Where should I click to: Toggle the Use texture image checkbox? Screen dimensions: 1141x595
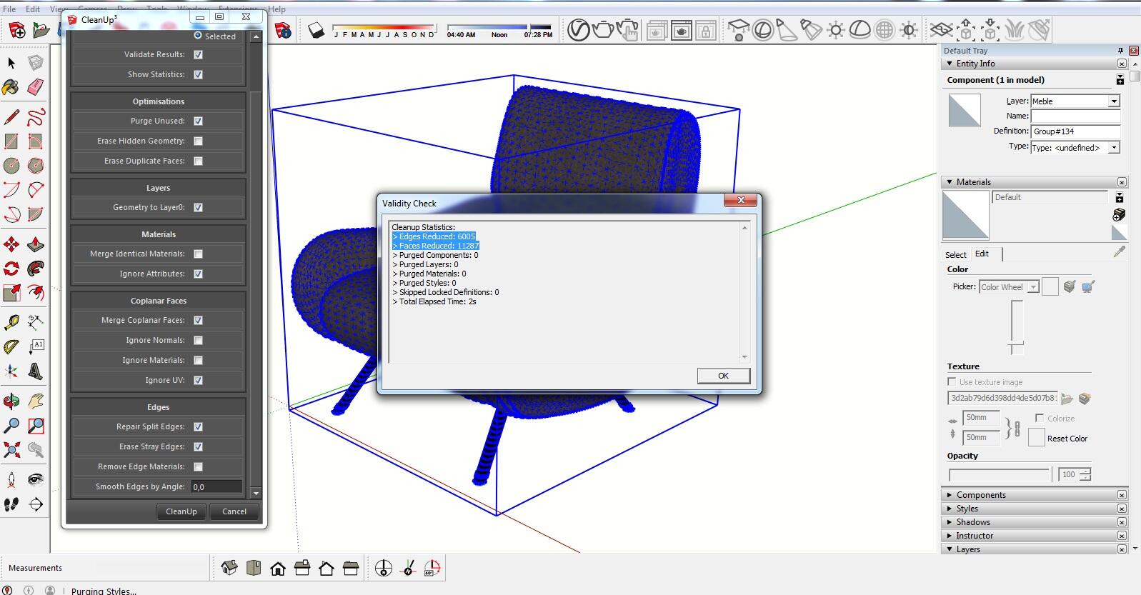[x=952, y=382]
